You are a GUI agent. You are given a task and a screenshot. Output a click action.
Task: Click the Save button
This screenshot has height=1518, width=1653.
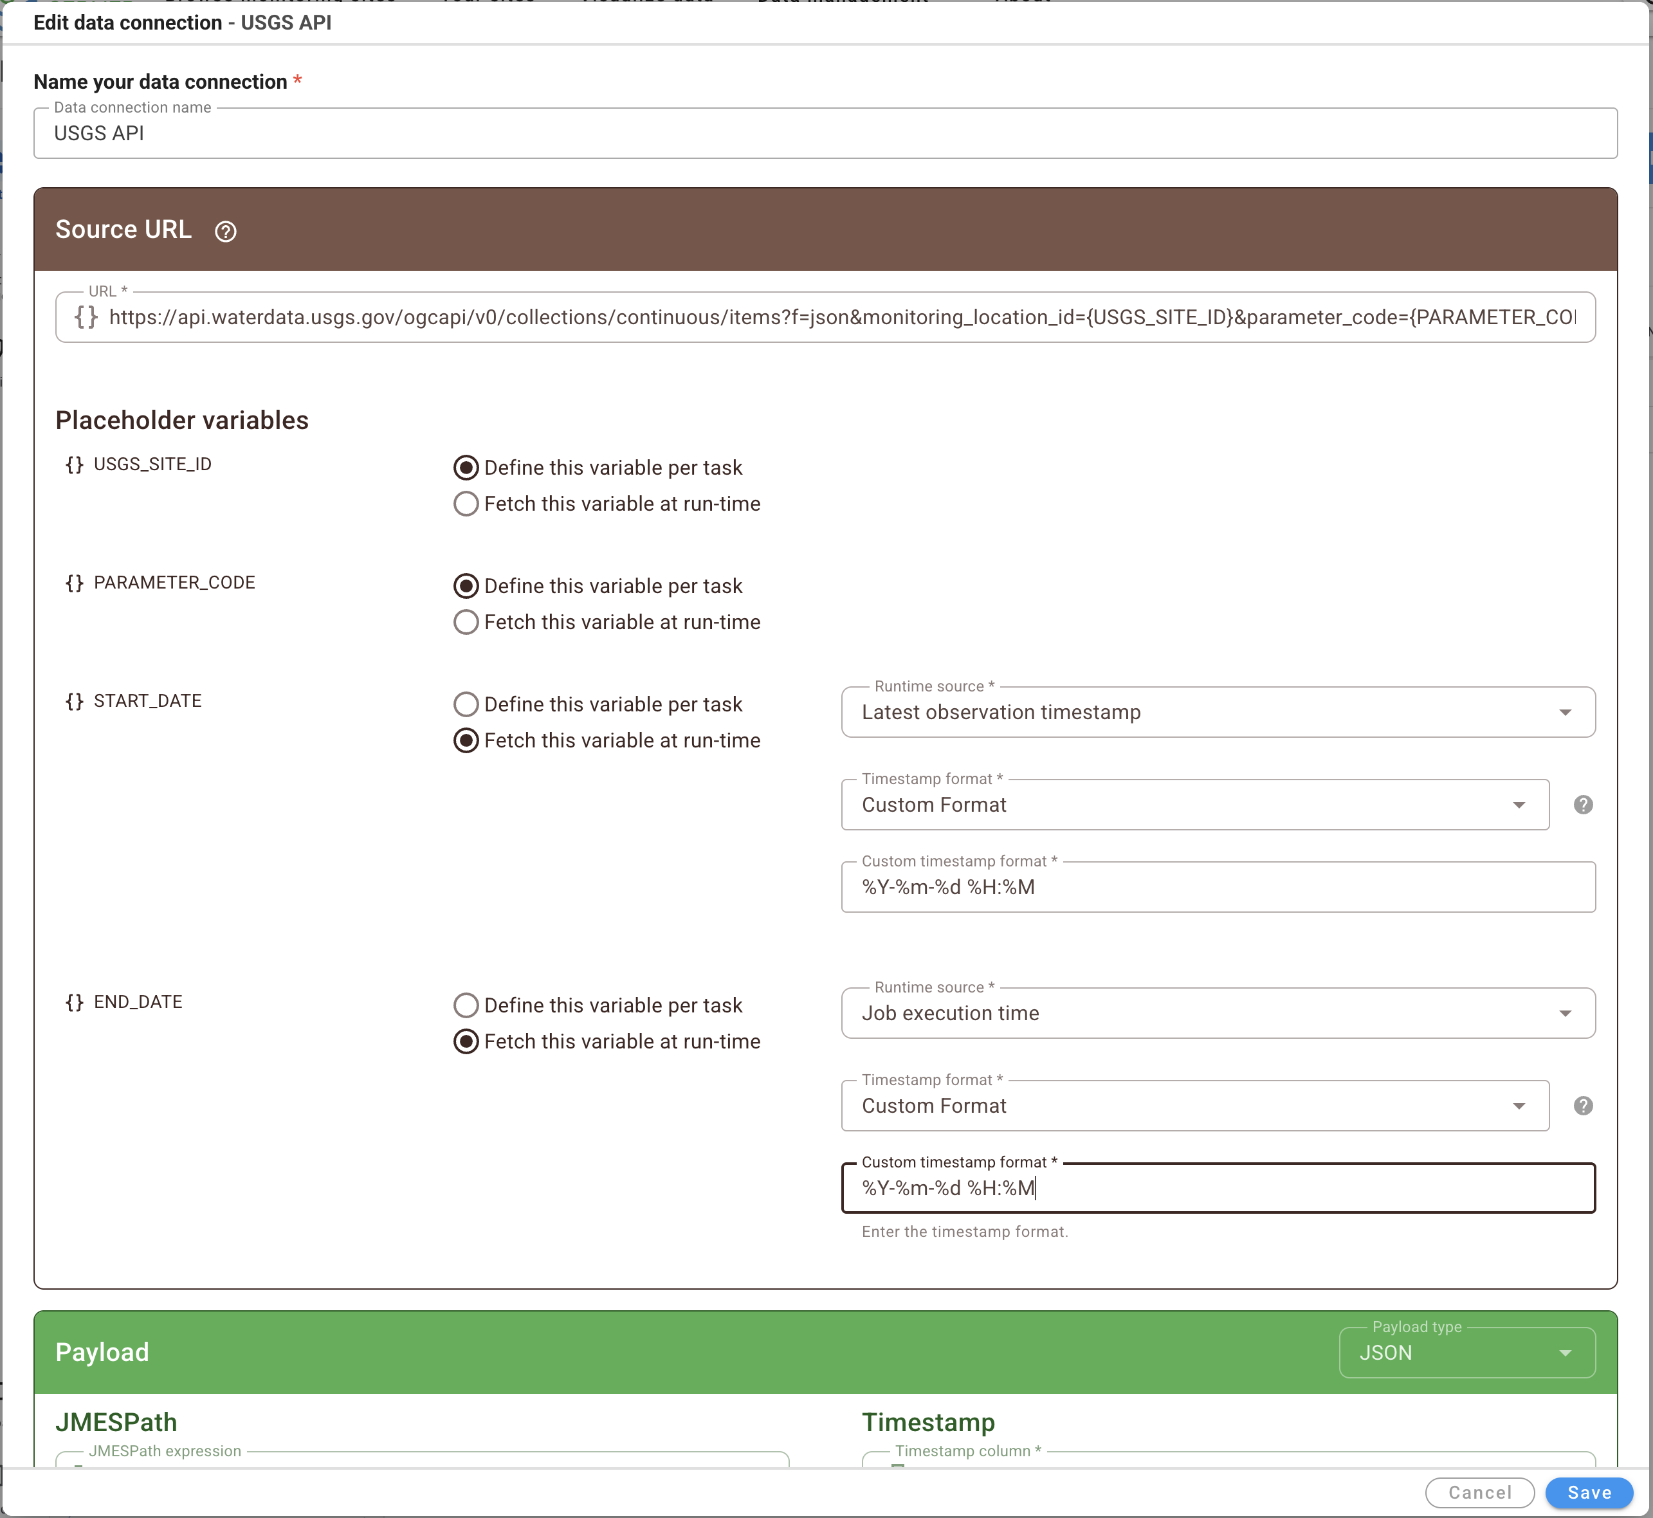(x=1589, y=1492)
